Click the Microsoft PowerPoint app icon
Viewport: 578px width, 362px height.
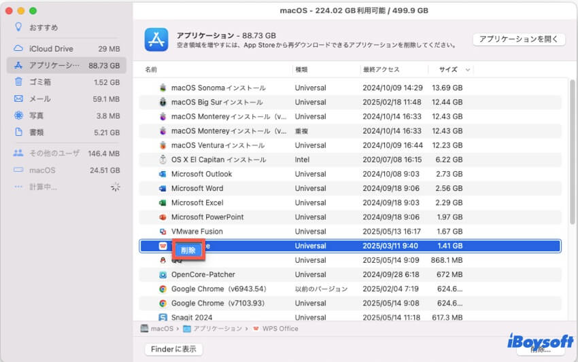(x=163, y=217)
